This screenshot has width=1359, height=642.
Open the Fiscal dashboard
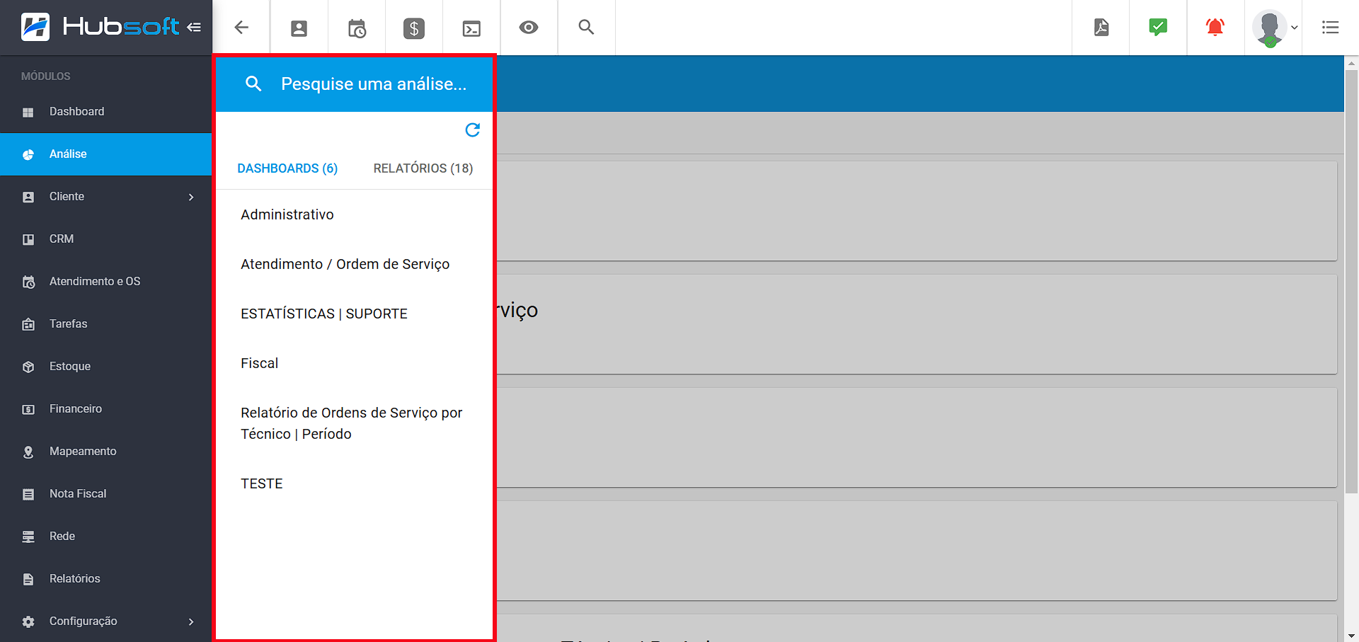pos(354,363)
